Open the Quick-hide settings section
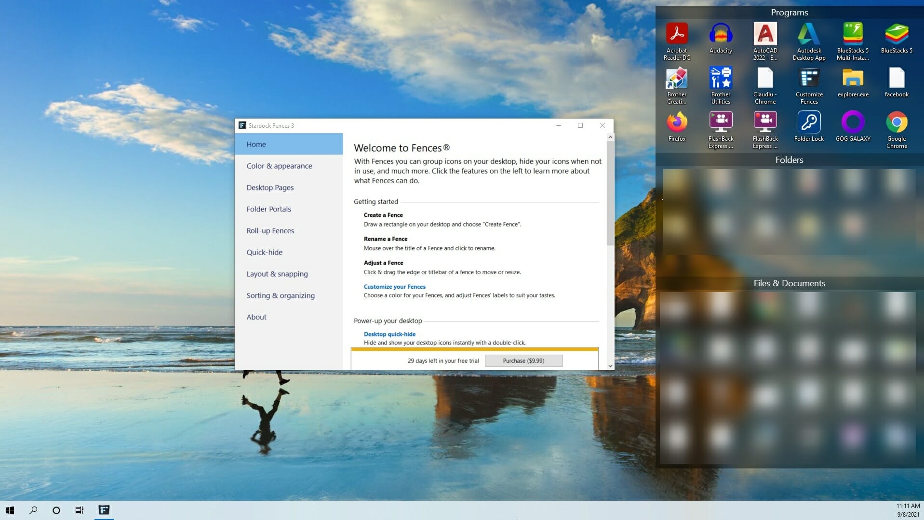Image resolution: width=924 pixels, height=520 pixels. click(x=265, y=252)
